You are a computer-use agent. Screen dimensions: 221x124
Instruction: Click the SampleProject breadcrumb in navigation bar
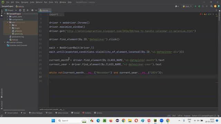[x=8, y=6]
